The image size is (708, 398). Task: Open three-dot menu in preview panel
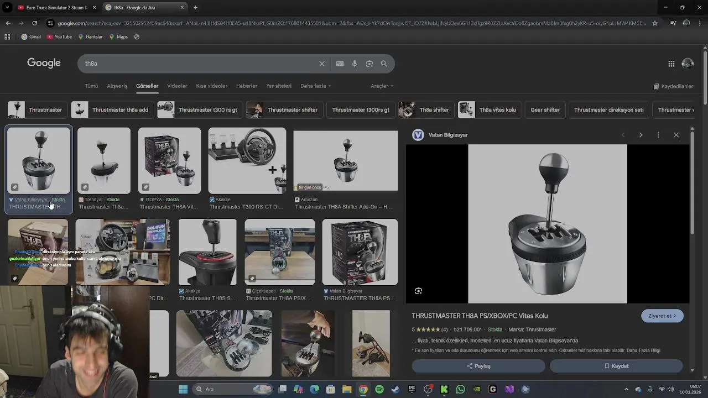pos(658,135)
